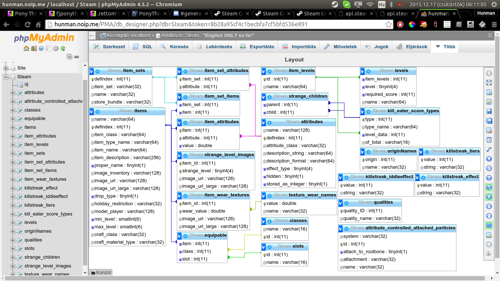Open gear options on items table

pos(98,111)
